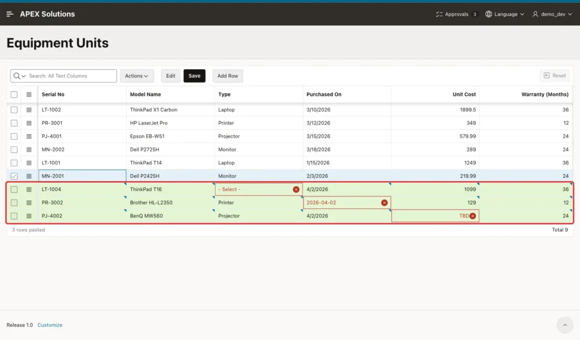Select the PR-3002 row checkbox
This screenshot has height=340, width=580.
click(x=14, y=203)
